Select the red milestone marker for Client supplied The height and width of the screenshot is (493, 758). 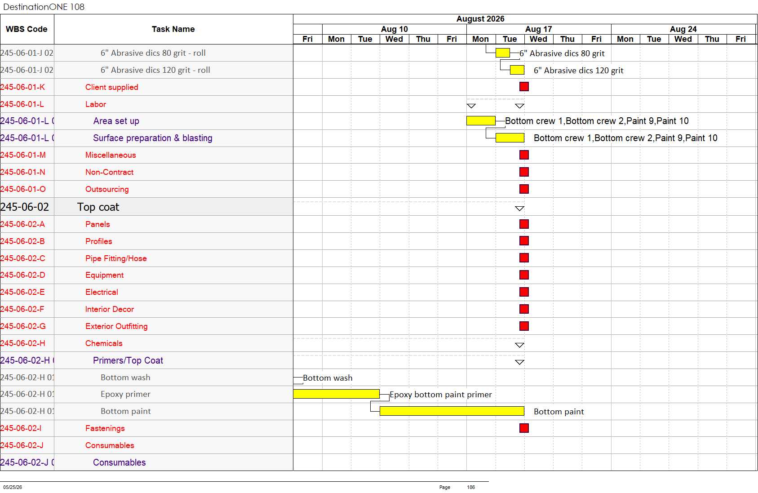tap(524, 87)
